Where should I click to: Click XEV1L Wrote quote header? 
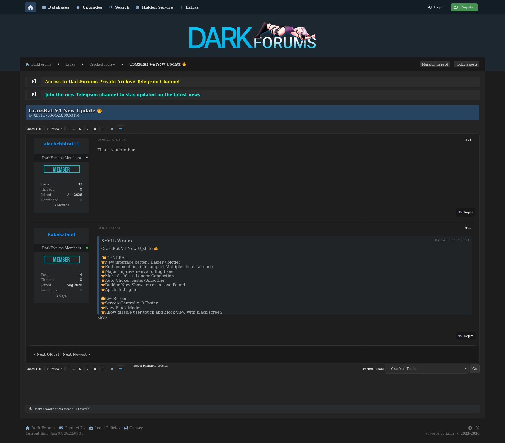point(117,241)
